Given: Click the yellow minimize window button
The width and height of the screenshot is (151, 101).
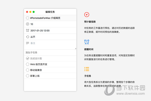Looking at the screenshot, I should [30, 12].
